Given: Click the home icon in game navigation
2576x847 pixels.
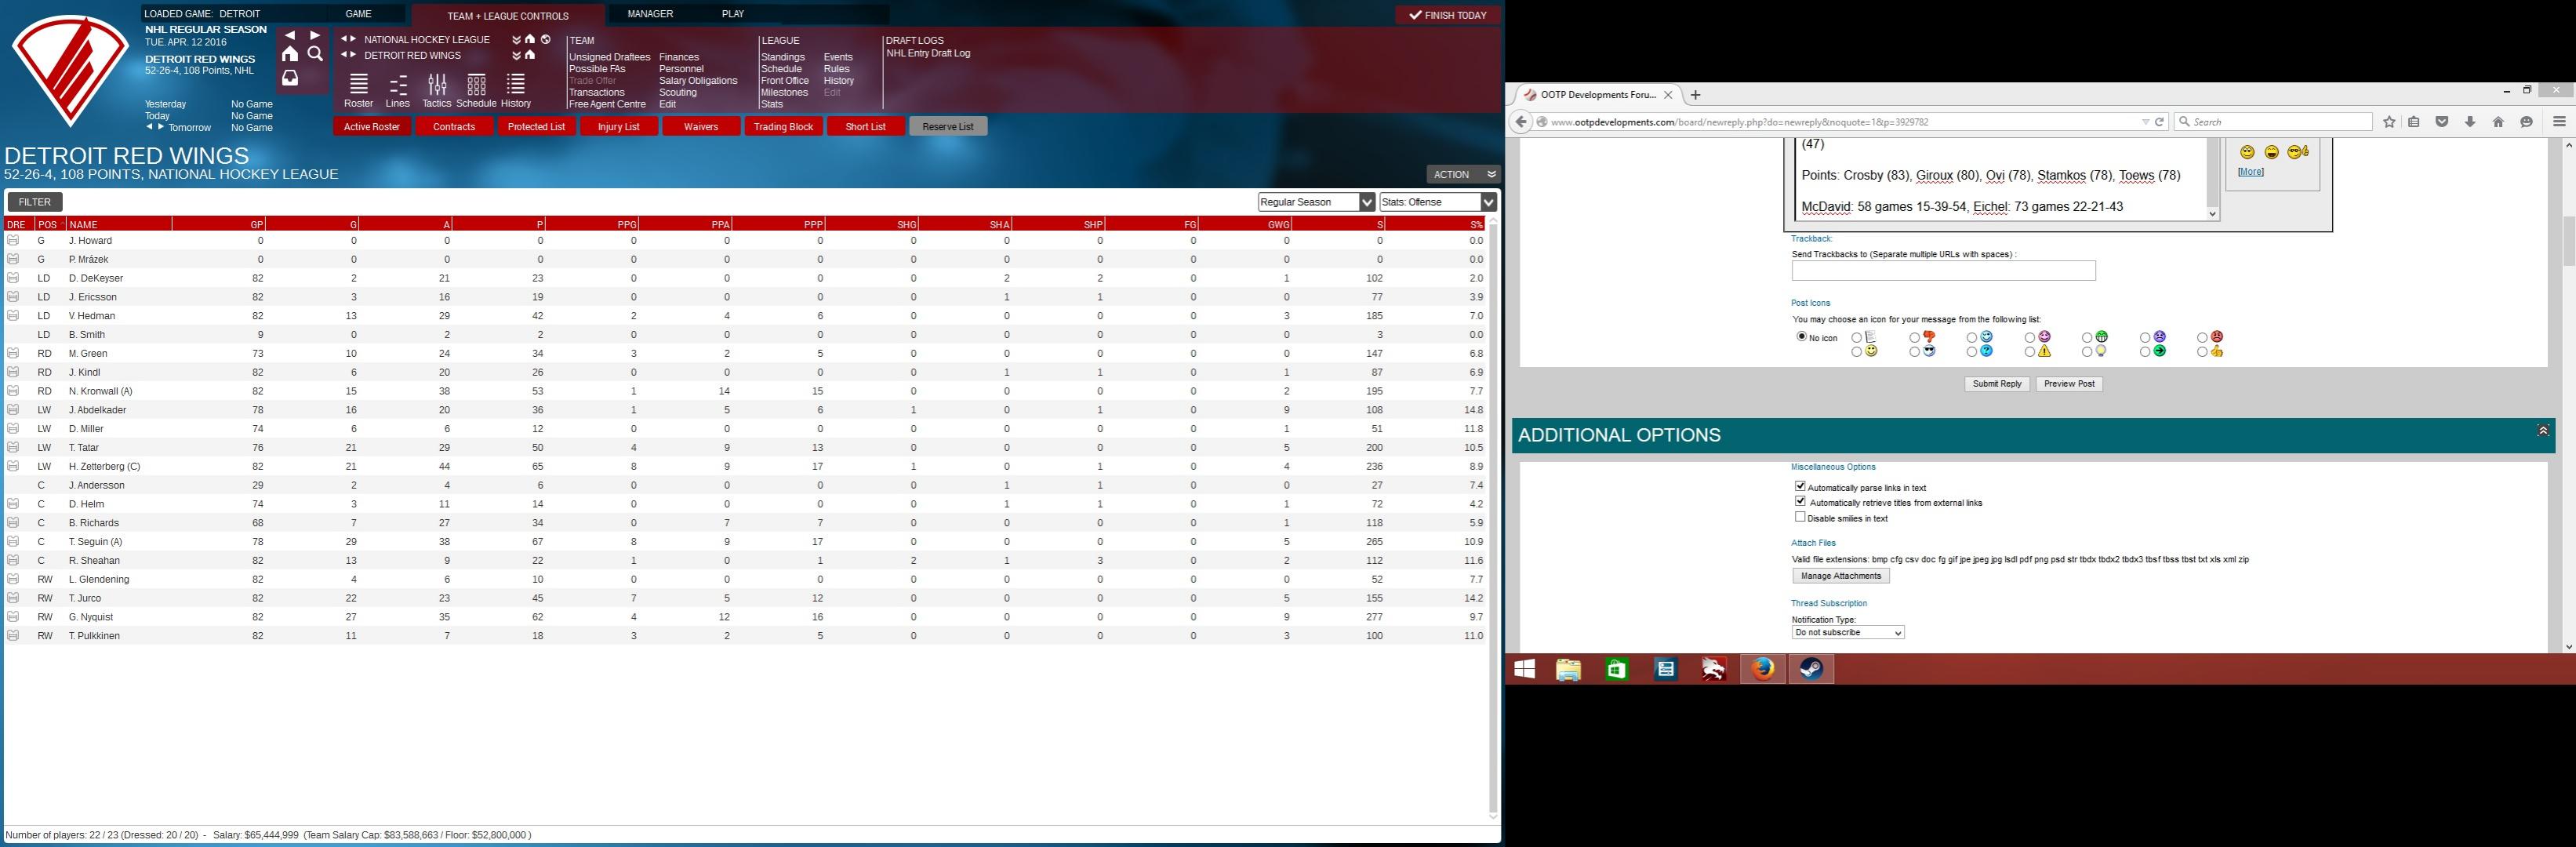Looking at the screenshot, I should (290, 54).
